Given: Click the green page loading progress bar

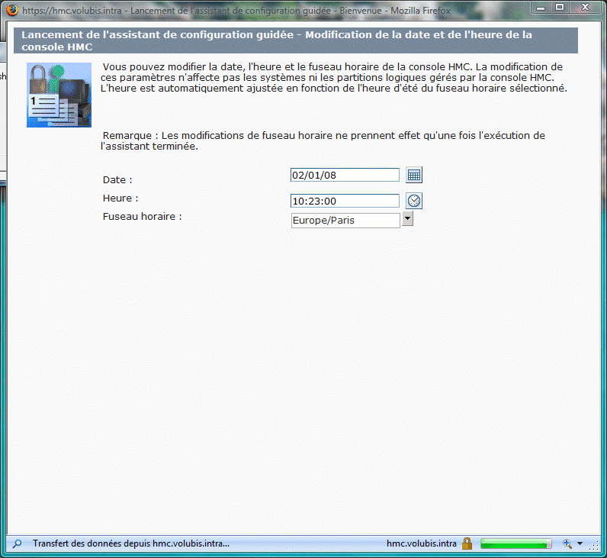Looking at the screenshot, I should 515,544.
